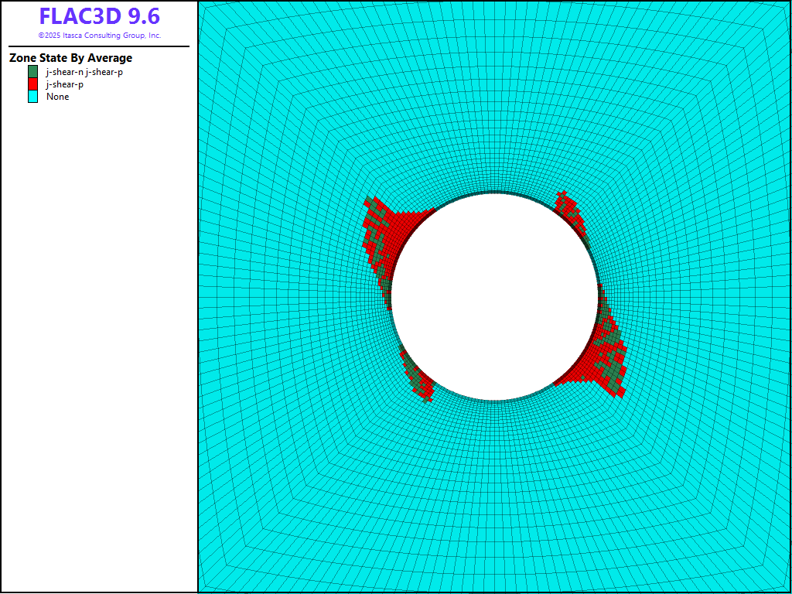Click the top crown of the circular opening
This screenshot has width=792, height=594.
(495, 193)
